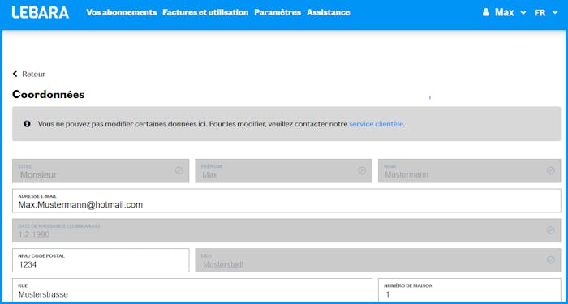Expand the FR language dropdown arrow
This screenshot has width=568, height=304.
[x=555, y=13]
